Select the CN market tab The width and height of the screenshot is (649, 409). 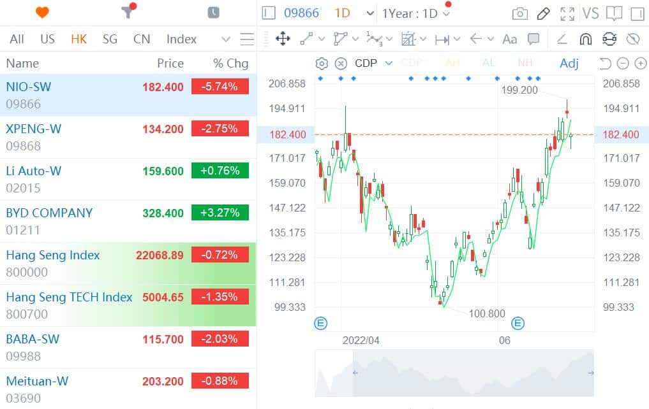pos(142,39)
